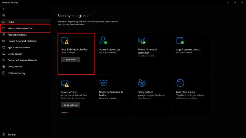This screenshot has width=246, height=138.
Task: Click the shield warning icon on Virus card
Action: pyautogui.click(x=65, y=41)
